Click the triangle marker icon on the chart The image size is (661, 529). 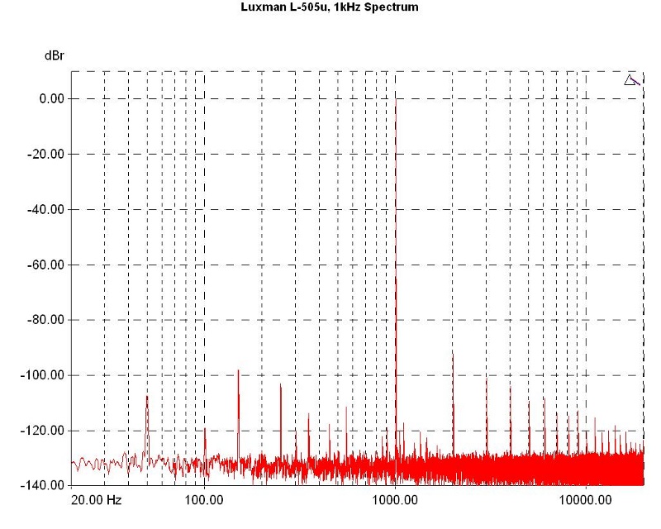pyautogui.click(x=631, y=80)
